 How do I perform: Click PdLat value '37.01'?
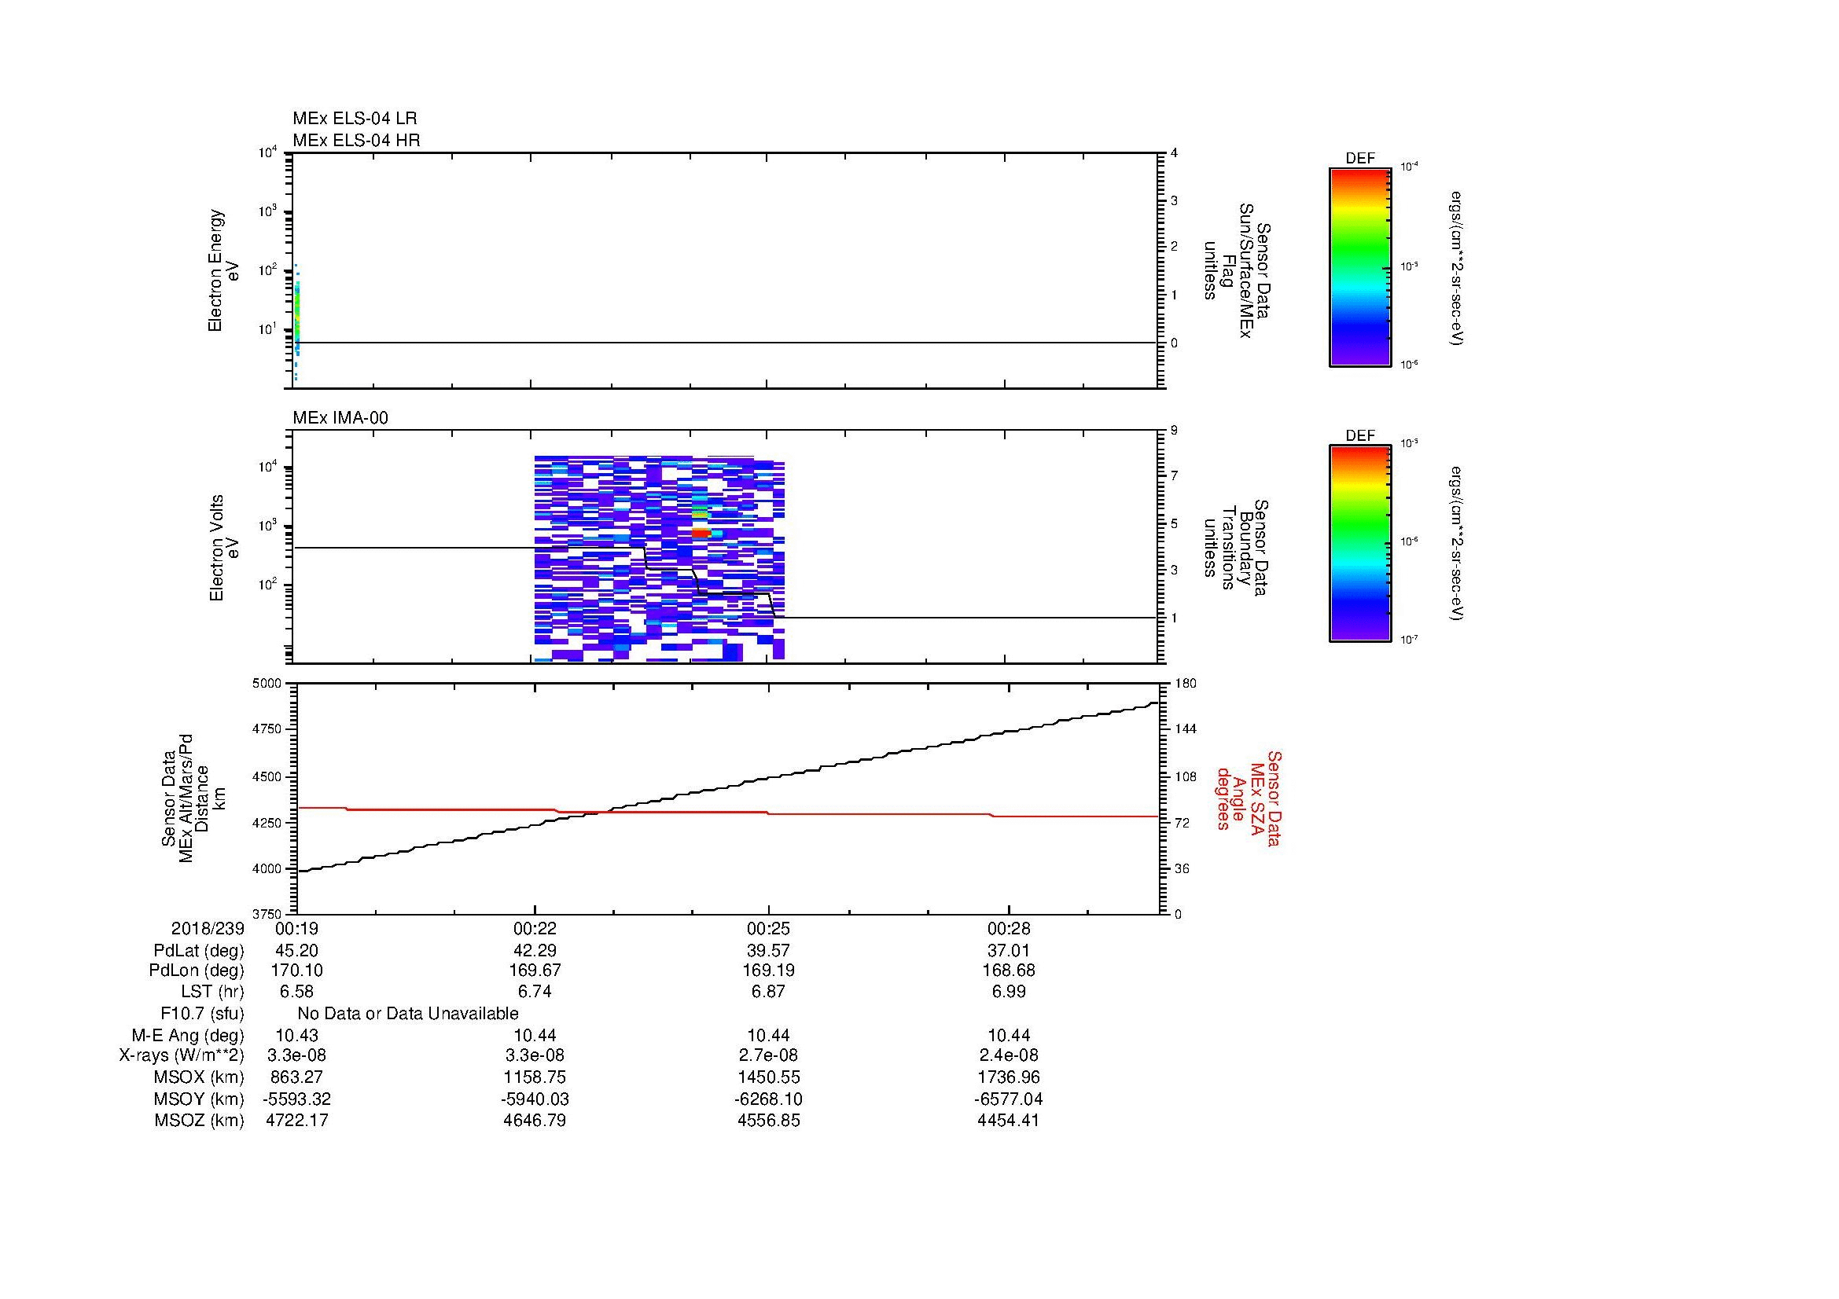point(1009,951)
